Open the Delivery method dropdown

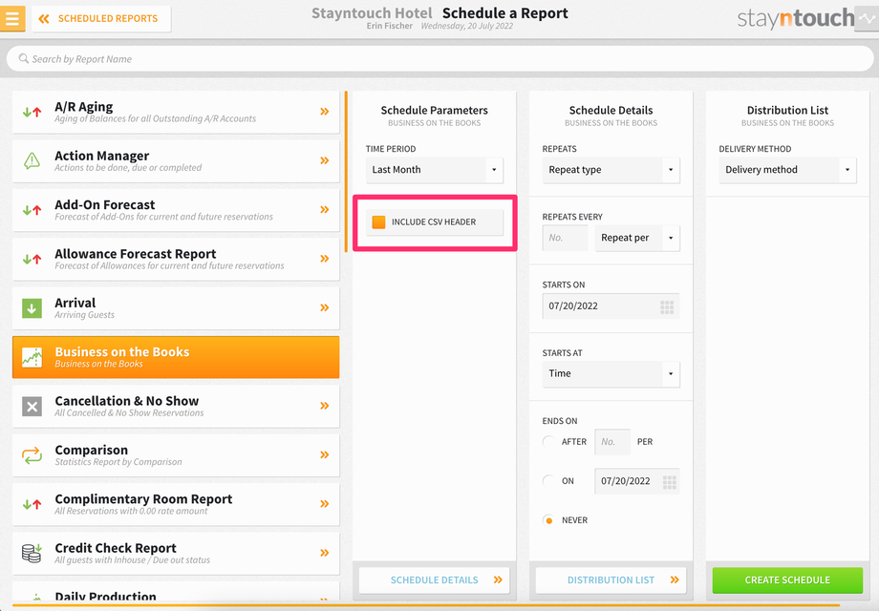[x=787, y=170]
